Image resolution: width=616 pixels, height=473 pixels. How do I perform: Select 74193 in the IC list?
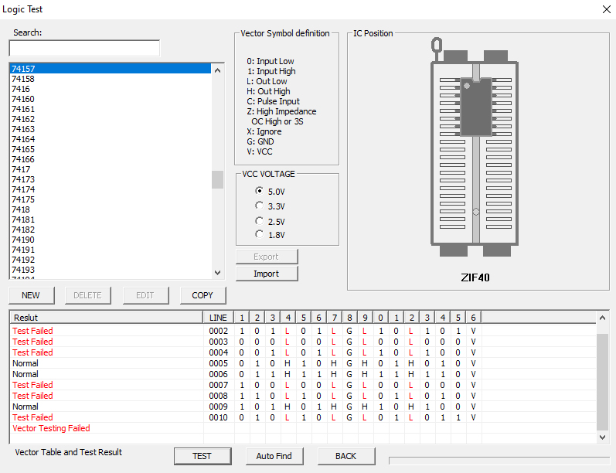pyautogui.click(x=111, y=270)
